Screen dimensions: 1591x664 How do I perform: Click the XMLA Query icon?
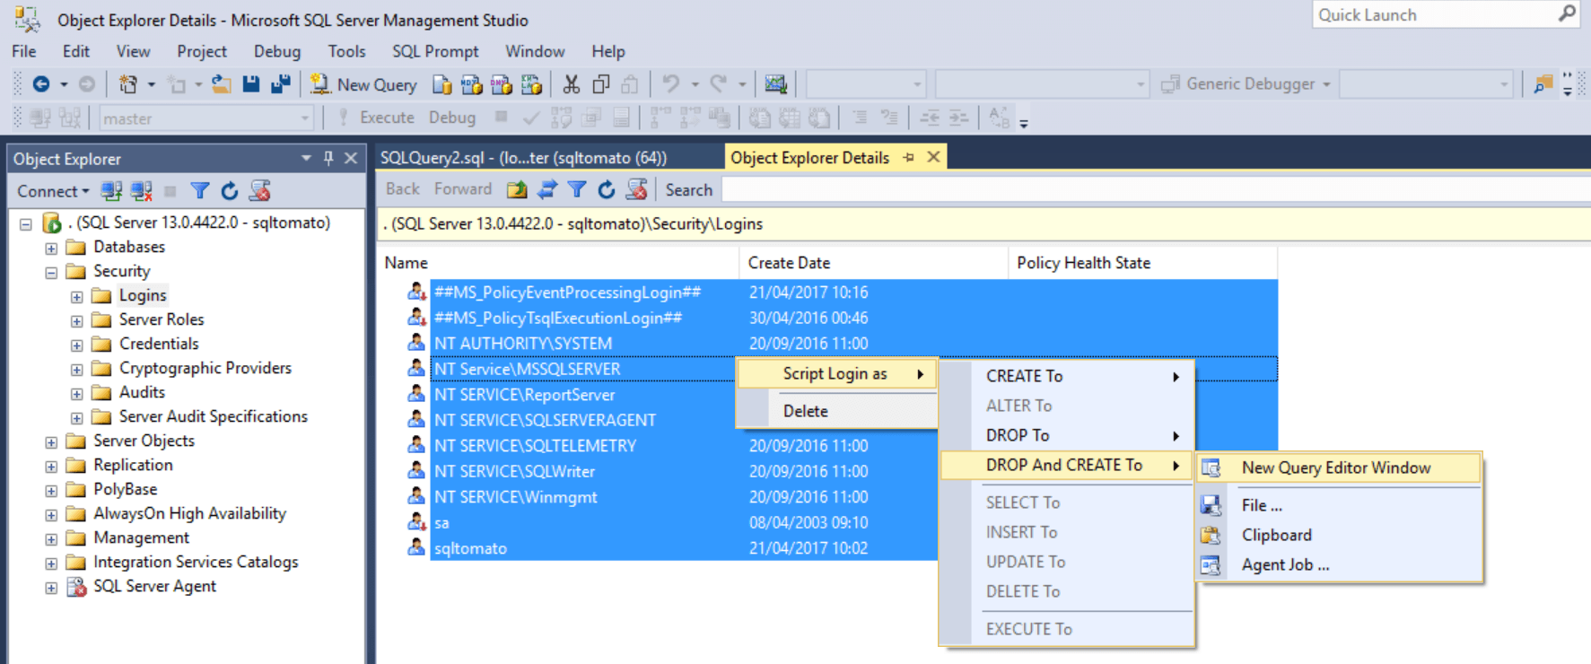pos(531,84)
